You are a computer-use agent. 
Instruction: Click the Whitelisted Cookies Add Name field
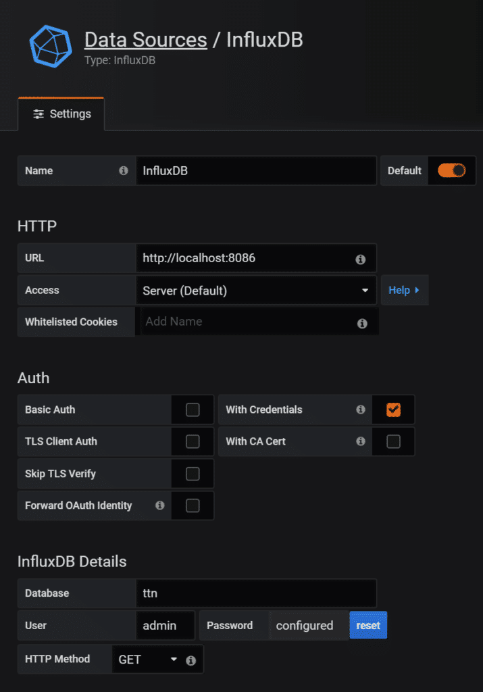(x=247, y=322)
